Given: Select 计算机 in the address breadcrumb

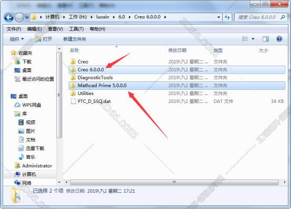Looking at the screenshot, I should click(53, 17).
